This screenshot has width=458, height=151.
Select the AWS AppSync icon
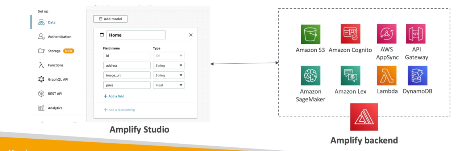point(386,34)
